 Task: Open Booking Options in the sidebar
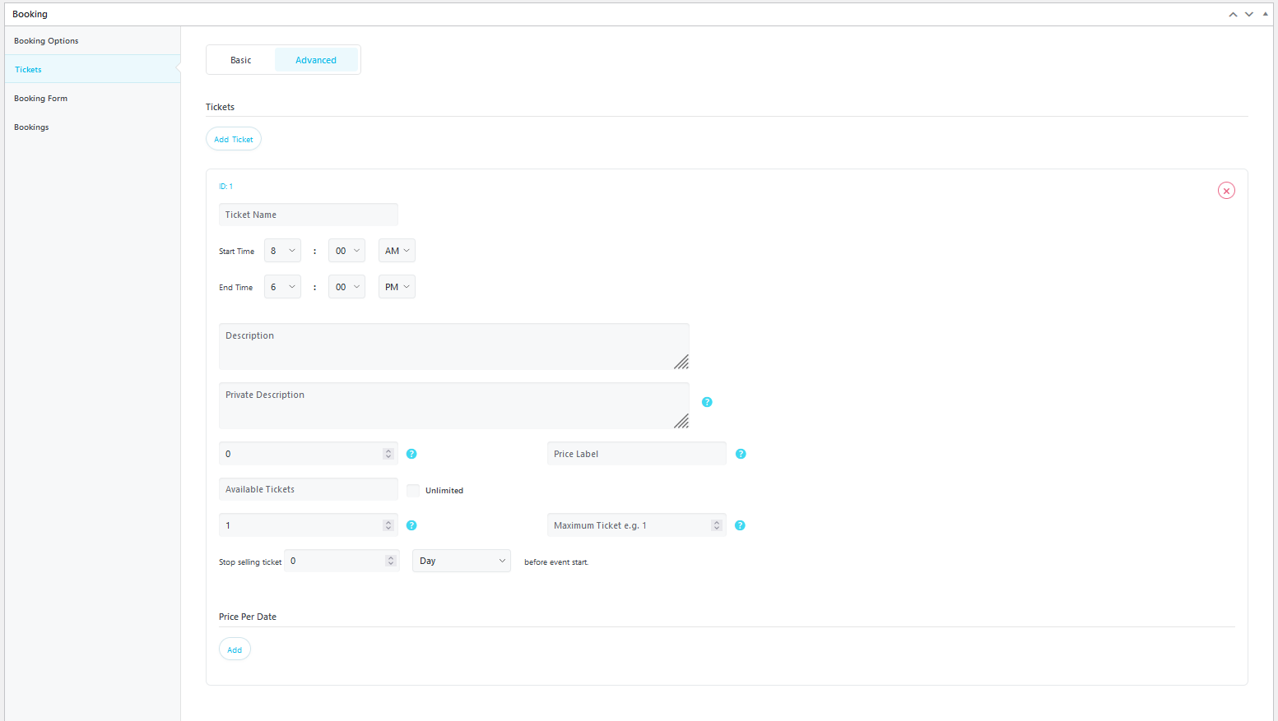pos(92,40)
